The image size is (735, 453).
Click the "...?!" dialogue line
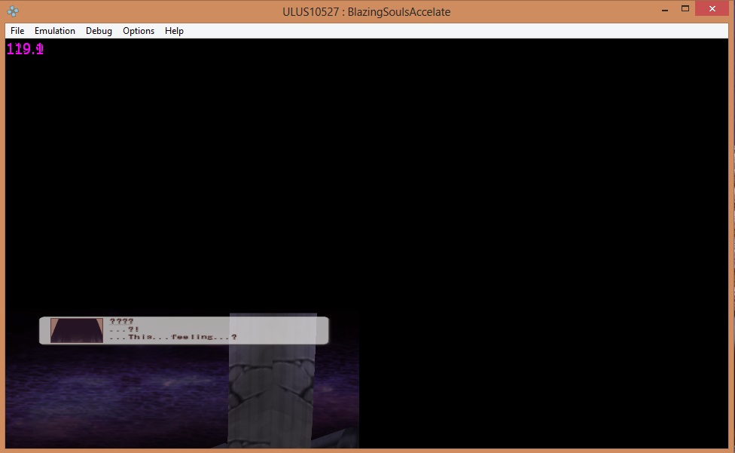pyautogui.click(x=124, y=329)
